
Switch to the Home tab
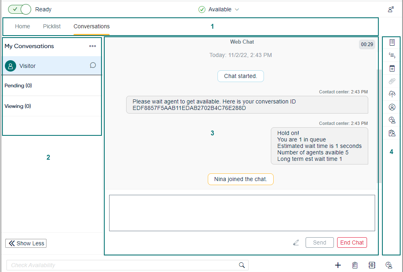23,26
